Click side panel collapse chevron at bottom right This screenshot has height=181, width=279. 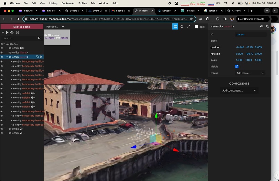click(x=277, y=175)
